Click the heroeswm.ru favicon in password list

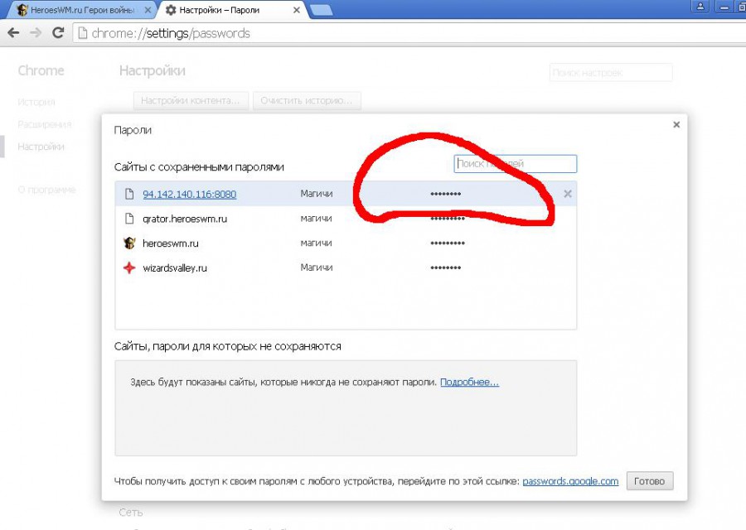pos(129,243)
